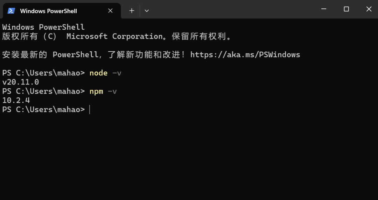Click the https://aka.ms/PSWindows link
378x200 pixels.
[x=245, y=54]
